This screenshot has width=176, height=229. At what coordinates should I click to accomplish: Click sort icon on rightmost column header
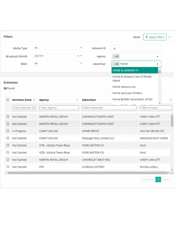coord(171,100)
